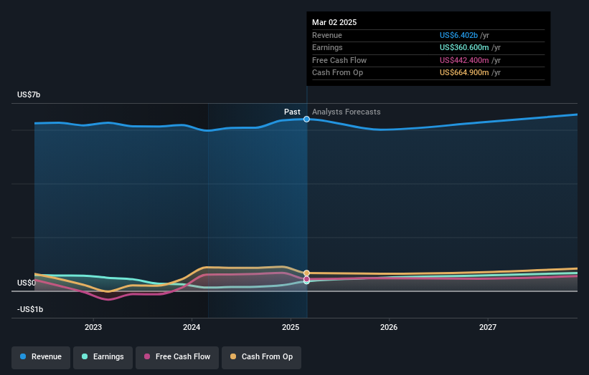Click the 2025 x-axis label
This screenshot has width=589, height=375.
pos(291,328)
